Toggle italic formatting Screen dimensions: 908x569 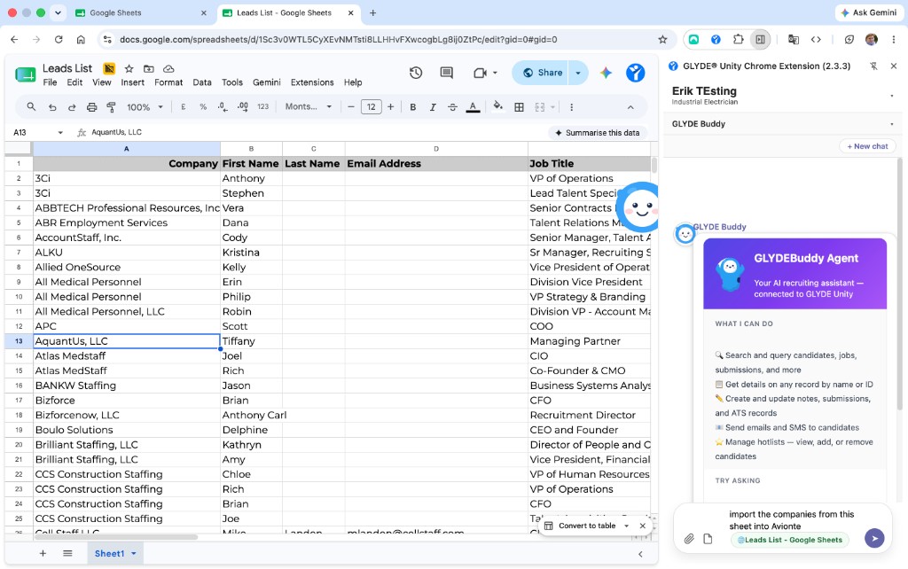433,107
